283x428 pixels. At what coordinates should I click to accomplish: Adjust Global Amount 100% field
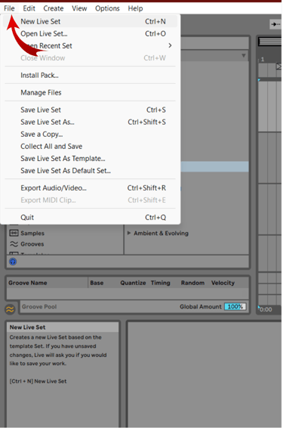click(x=235, y=306)
